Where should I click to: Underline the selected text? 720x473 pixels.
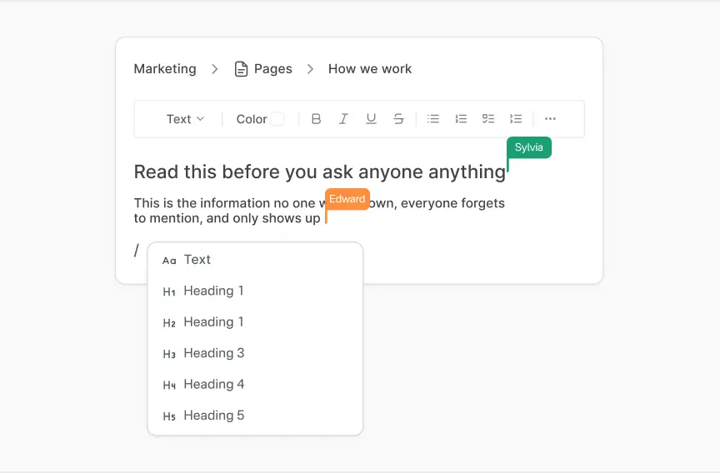point(371,119)
